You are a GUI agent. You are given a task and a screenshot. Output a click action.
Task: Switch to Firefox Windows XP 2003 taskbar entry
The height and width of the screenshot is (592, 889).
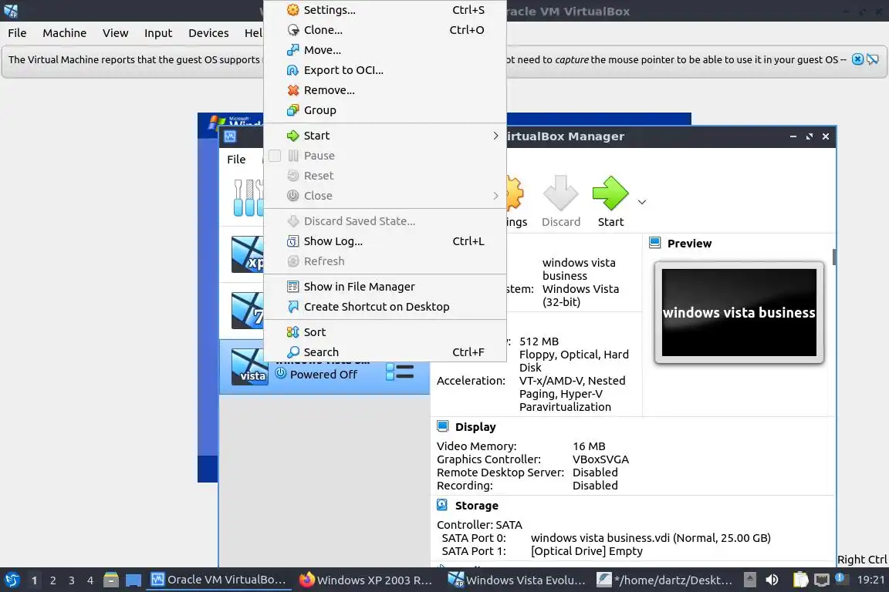coord(366,580)
